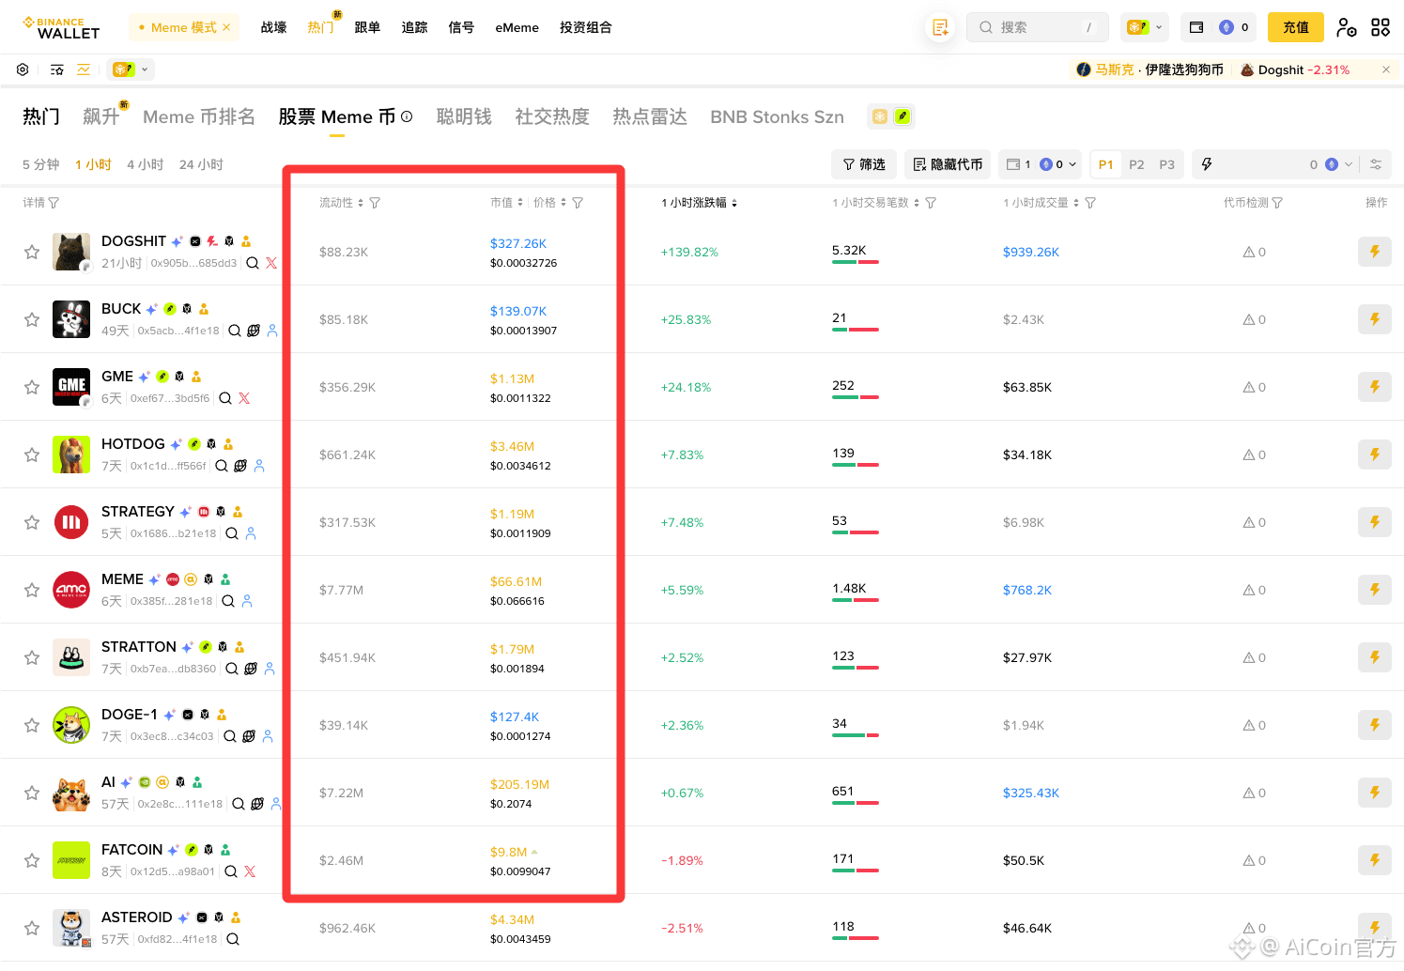Star the DOGSHIT token as favorite
The image size is (1404, 971).
tap(32, 252)
